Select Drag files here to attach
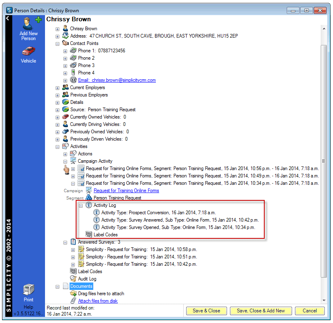The height and width of the screenshot is (323, 333). point(101,293)
